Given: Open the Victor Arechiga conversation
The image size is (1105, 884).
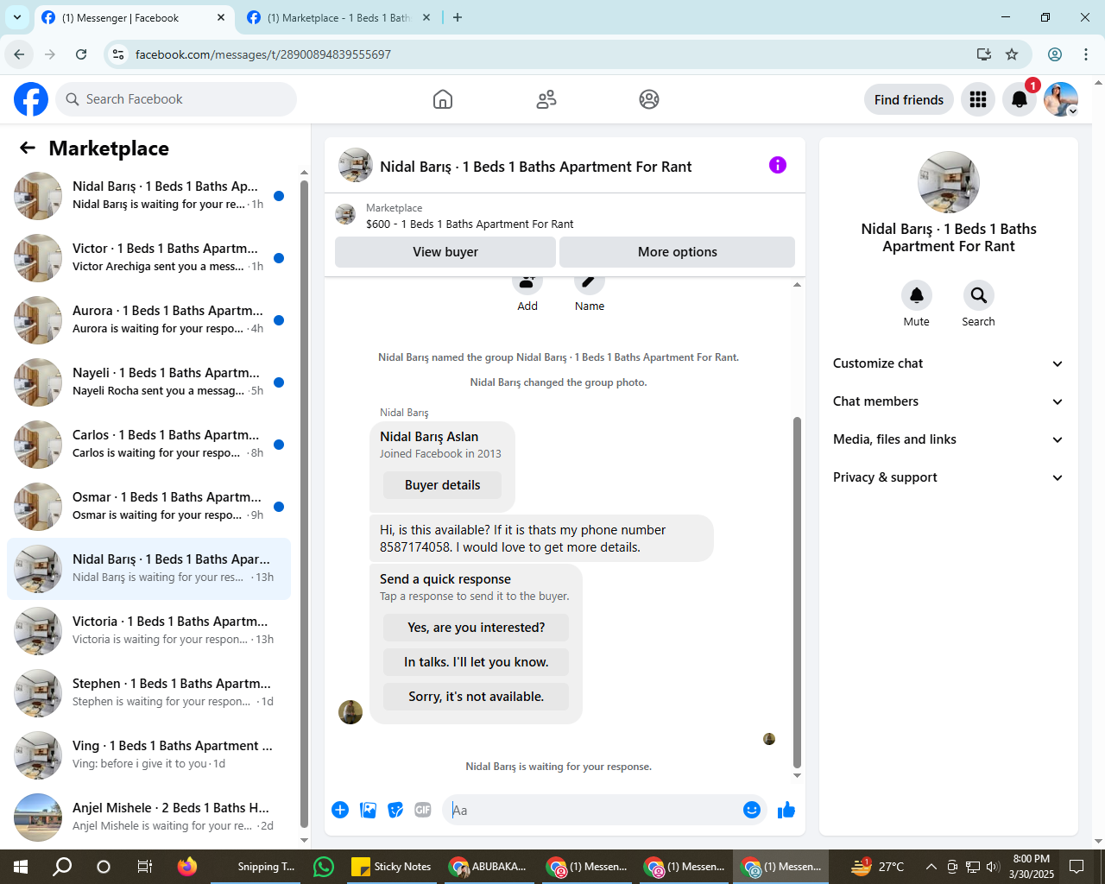Looking at the screenshot, I should tap(148, 258).
